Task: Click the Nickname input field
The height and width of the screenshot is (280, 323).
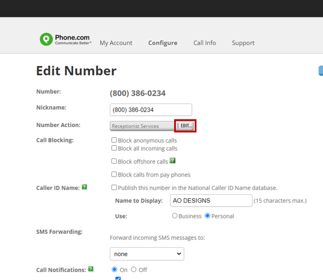Action: 151,110
